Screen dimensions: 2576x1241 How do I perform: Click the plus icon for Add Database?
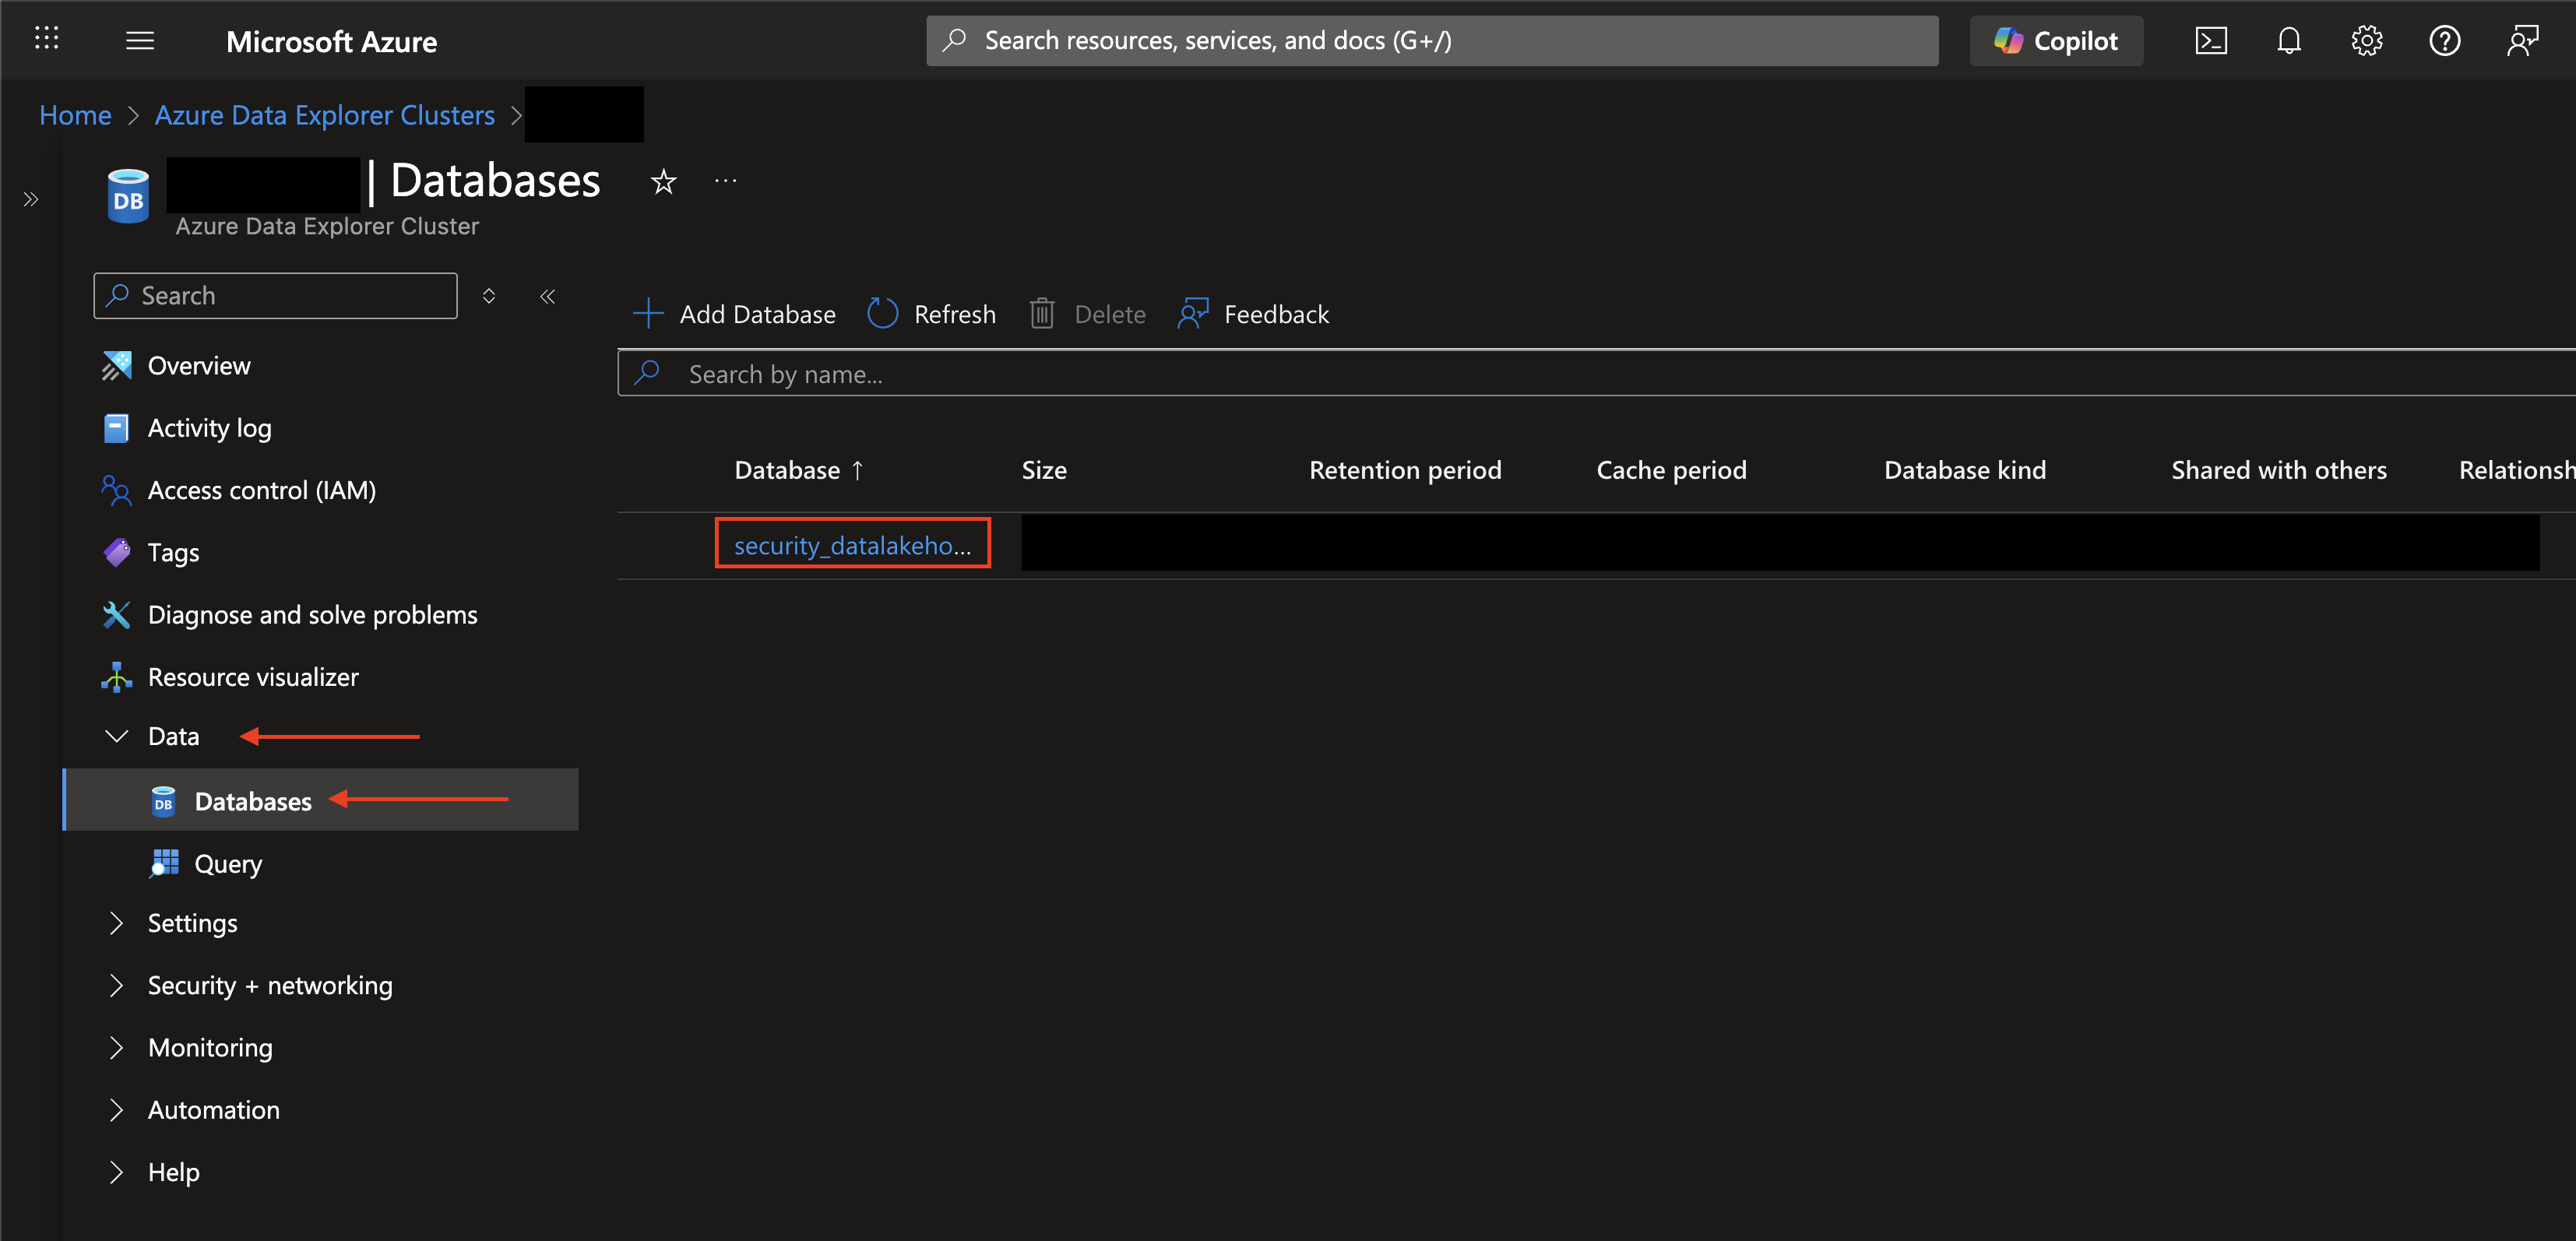tap(648, 313)
